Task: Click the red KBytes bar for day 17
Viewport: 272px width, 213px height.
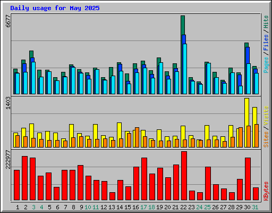Action: 144,179
